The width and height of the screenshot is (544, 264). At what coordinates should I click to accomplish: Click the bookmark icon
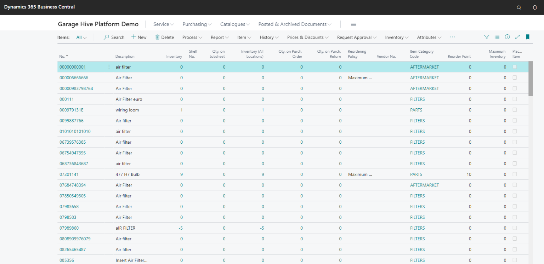point(528,37)
